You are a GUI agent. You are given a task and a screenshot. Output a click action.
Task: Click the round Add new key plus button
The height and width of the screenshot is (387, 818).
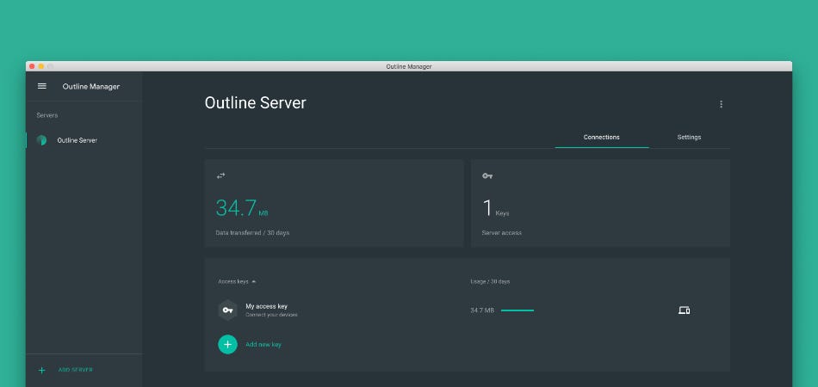click(227, 344)
